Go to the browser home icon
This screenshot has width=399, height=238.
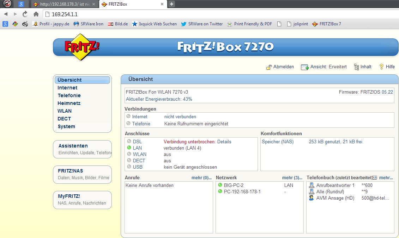coord(36,14)
